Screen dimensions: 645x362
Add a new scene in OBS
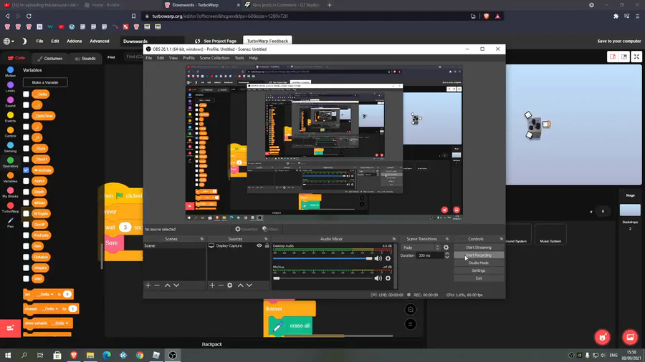(x=148, y=285)
